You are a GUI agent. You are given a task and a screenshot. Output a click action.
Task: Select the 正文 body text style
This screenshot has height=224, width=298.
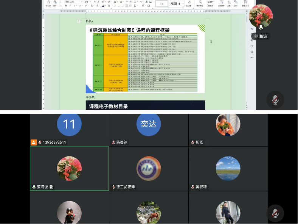pos(161,3)
